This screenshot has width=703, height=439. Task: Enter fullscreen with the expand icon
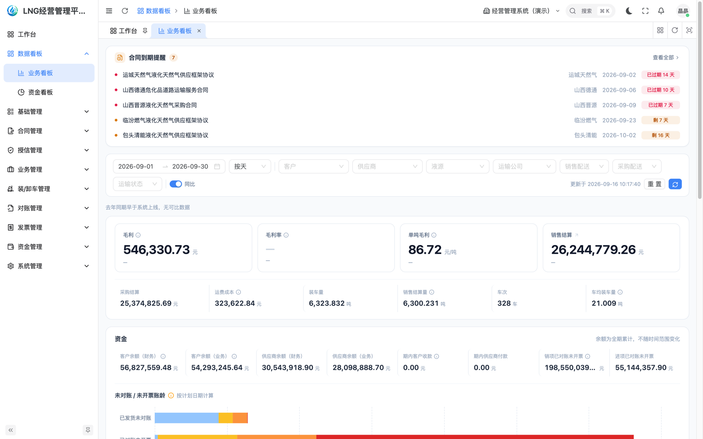click(645, 11)
